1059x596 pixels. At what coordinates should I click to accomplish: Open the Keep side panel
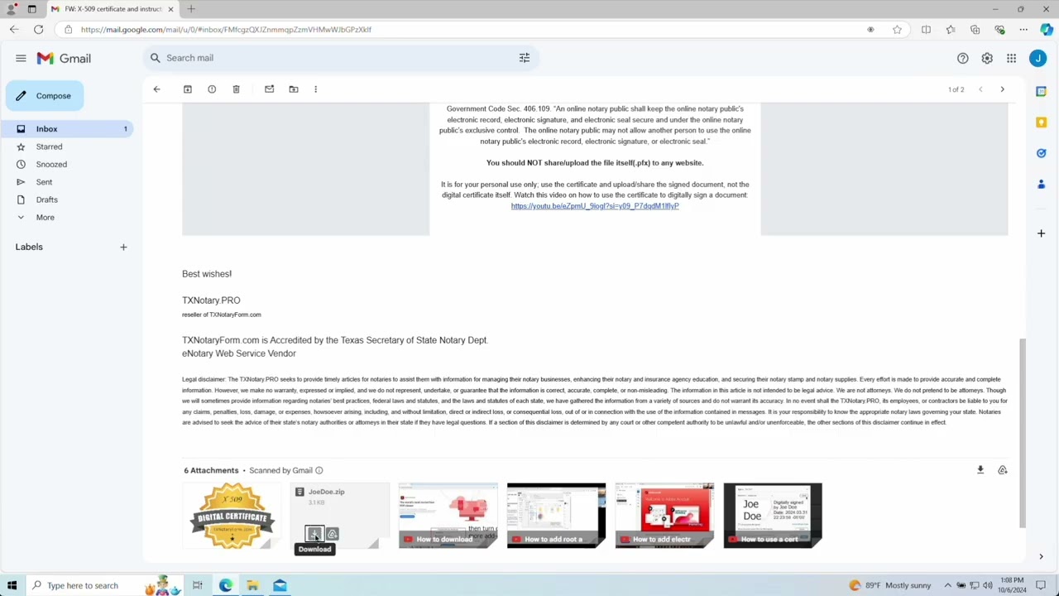(1041, 123)
